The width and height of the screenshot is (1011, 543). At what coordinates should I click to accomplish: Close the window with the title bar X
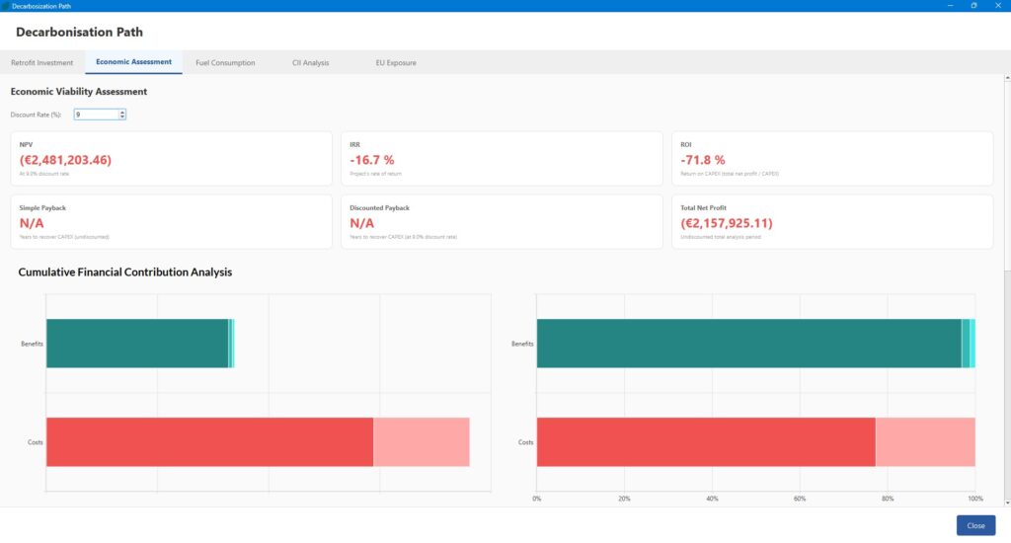999,6
